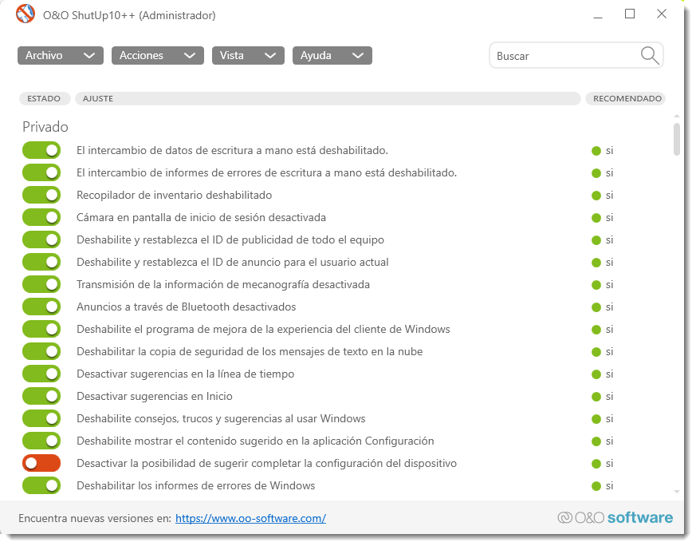Click recommended green dot for handwriting data row

(596, 151)
